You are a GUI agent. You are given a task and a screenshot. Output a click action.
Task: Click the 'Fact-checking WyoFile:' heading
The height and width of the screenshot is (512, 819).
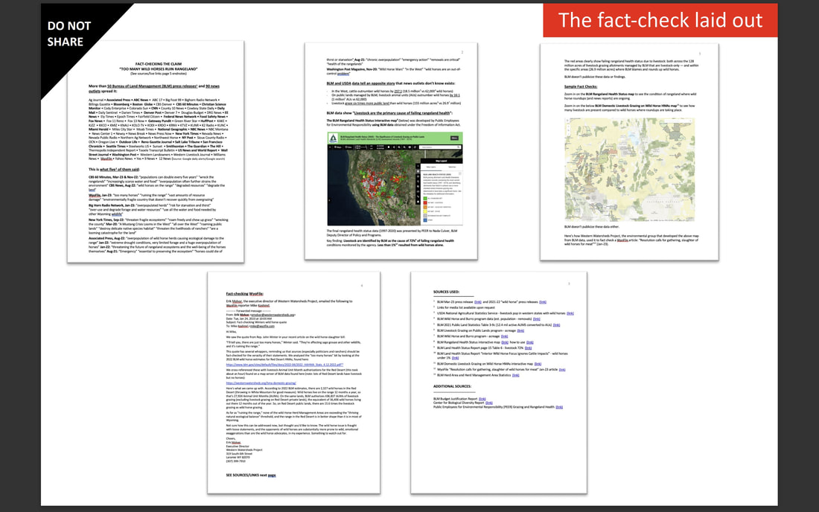click(x=244, y=294)
